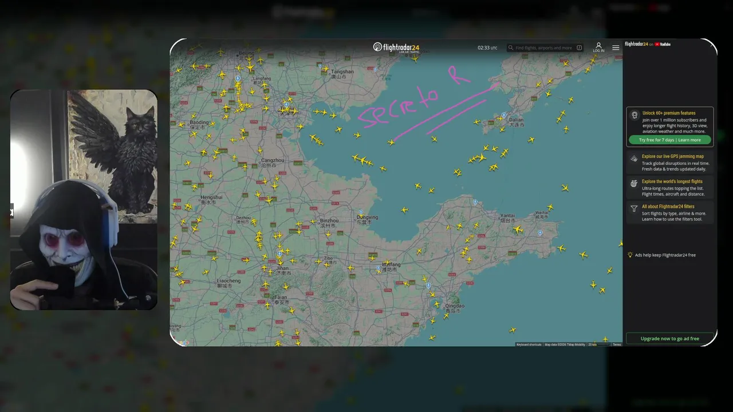The image size is (733, 412).
Task: Click the YouTube logo in the side panel
Action: [x=663, y=44]
